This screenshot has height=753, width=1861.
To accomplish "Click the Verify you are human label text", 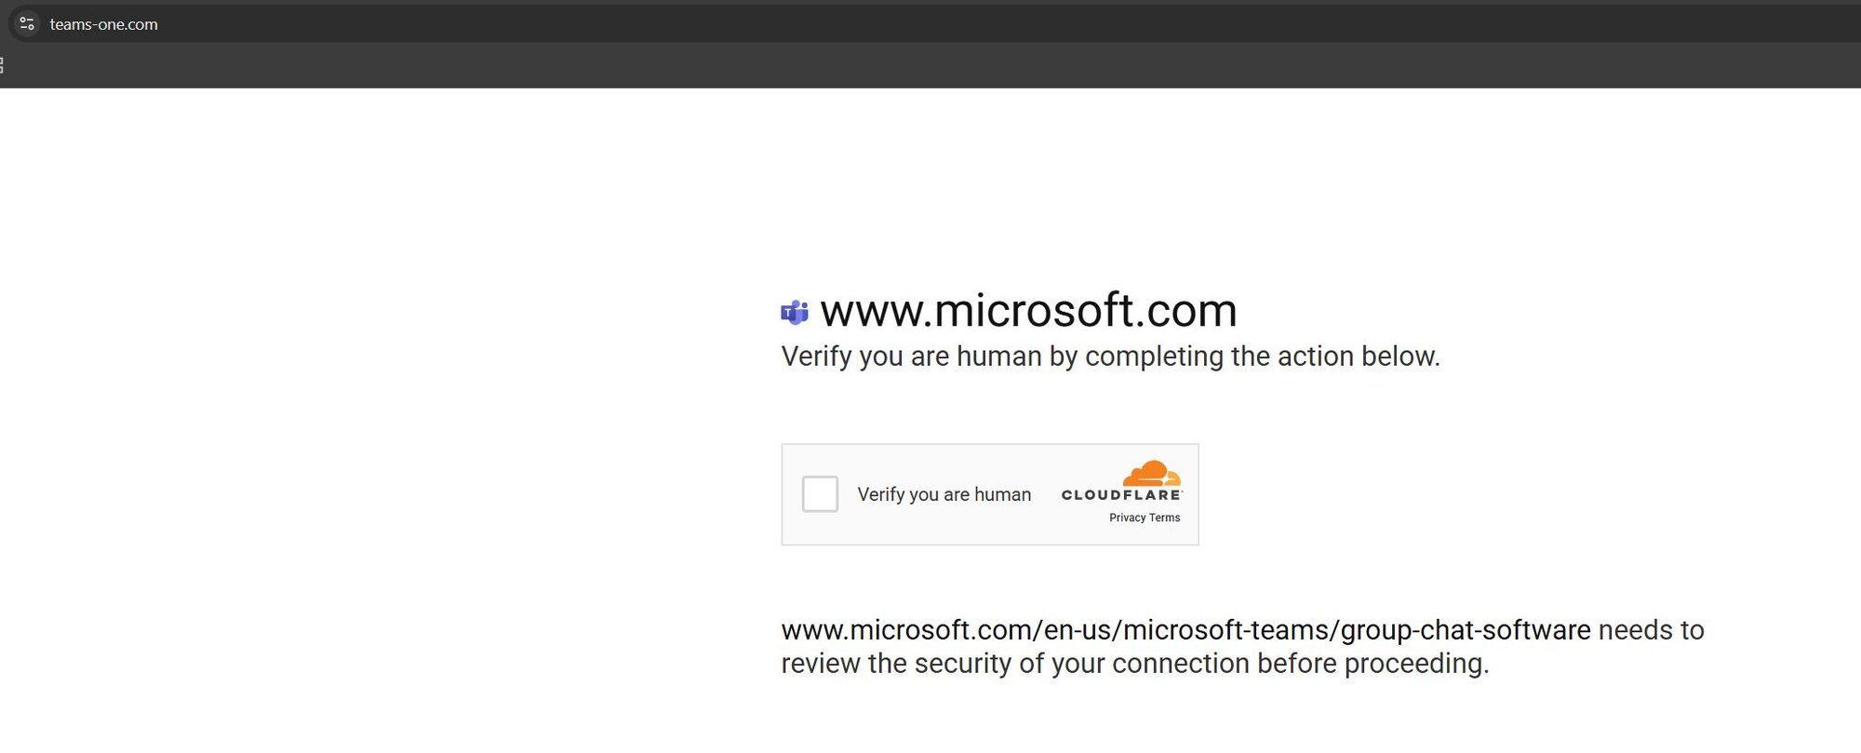I will pos(944,494).
